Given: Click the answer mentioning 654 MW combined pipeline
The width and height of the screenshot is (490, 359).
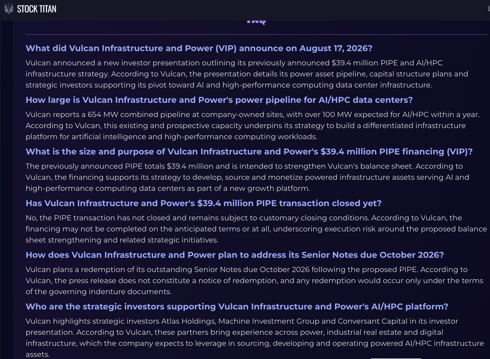Looking at the screenshot, I should 253,125.
